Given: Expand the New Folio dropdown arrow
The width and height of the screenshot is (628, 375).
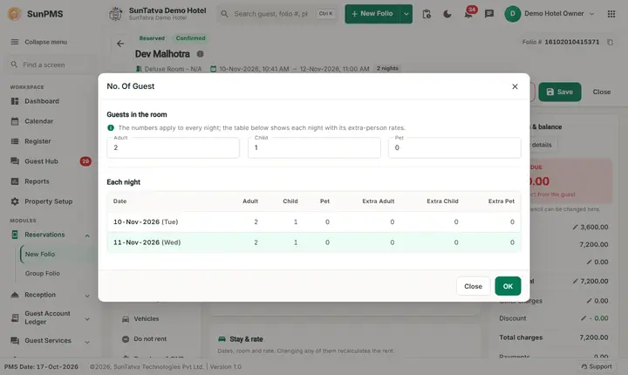Looking at the screenshot, I should 406,14.
